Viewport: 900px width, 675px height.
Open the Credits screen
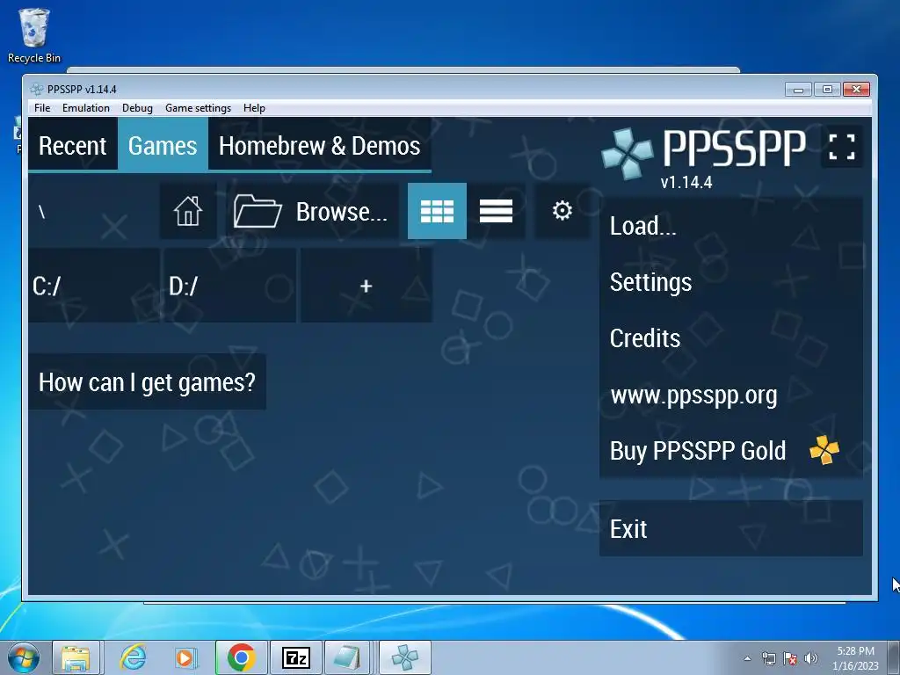pos(730,338)
